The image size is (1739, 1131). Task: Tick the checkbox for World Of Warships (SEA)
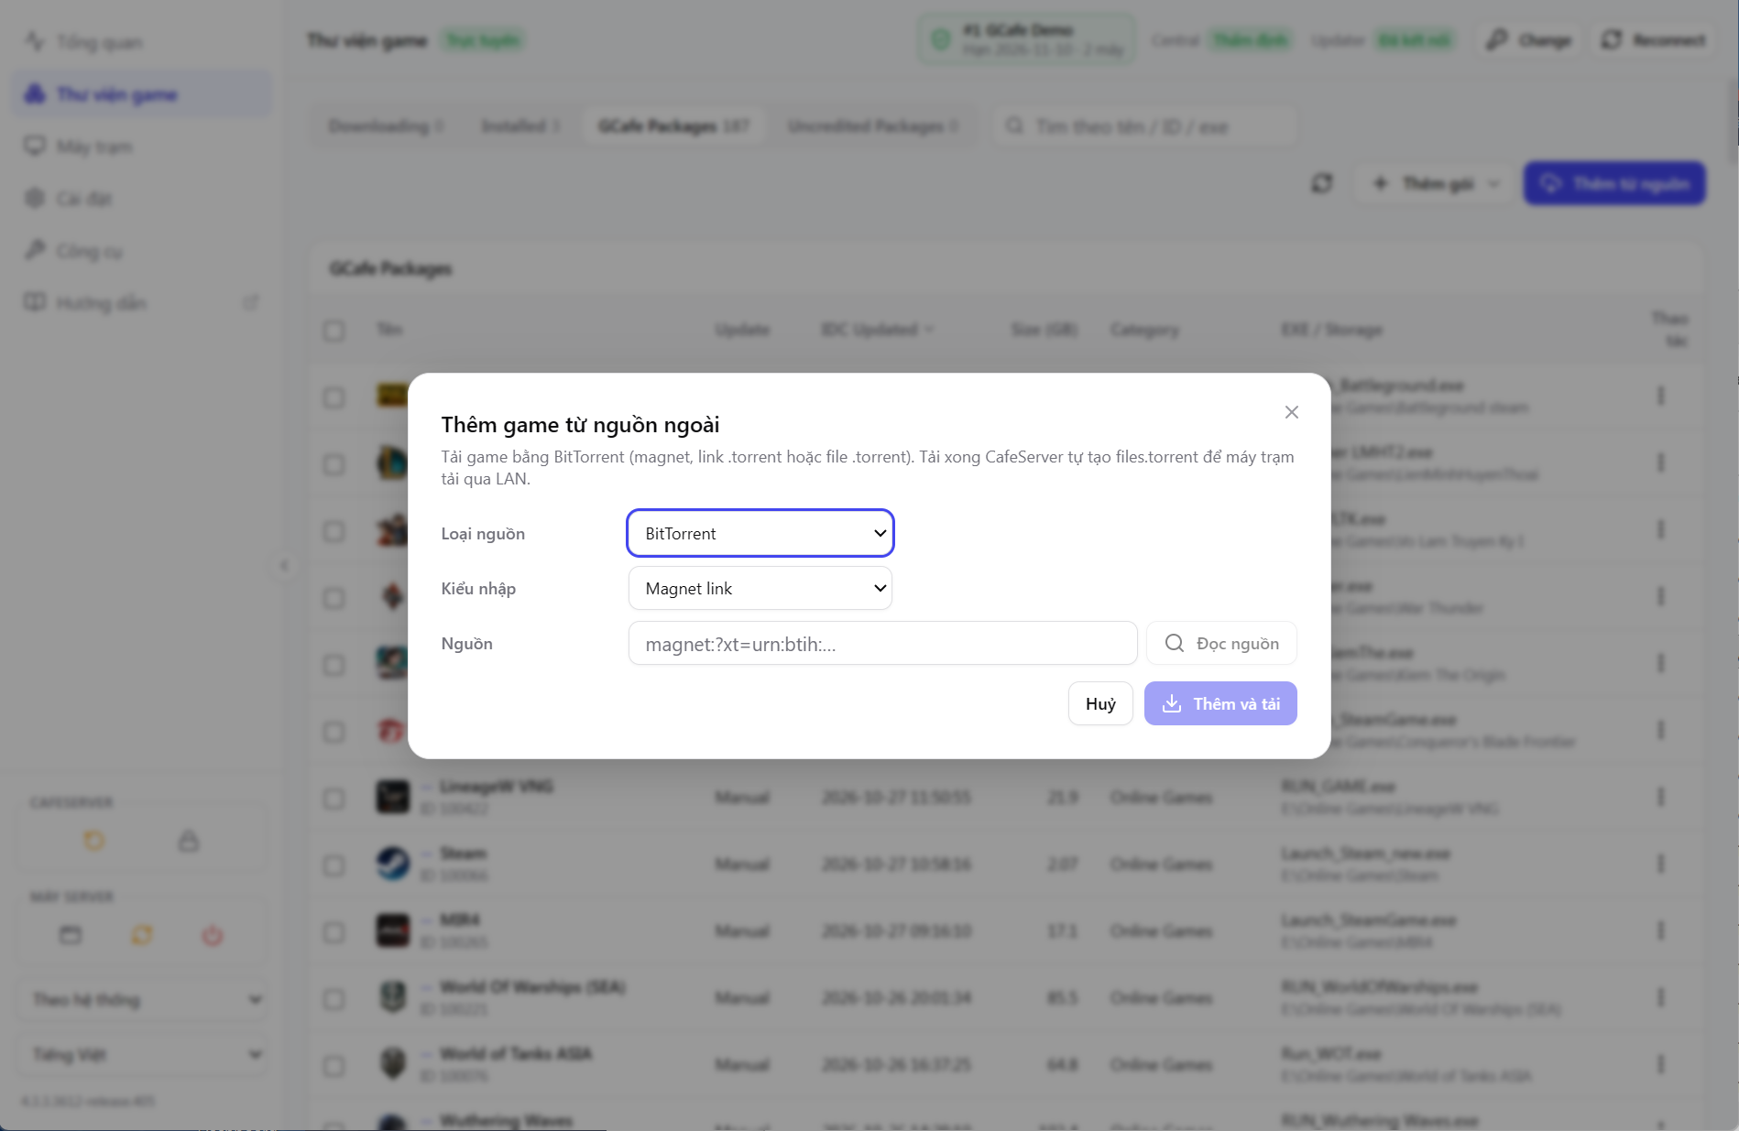point(334,999)
